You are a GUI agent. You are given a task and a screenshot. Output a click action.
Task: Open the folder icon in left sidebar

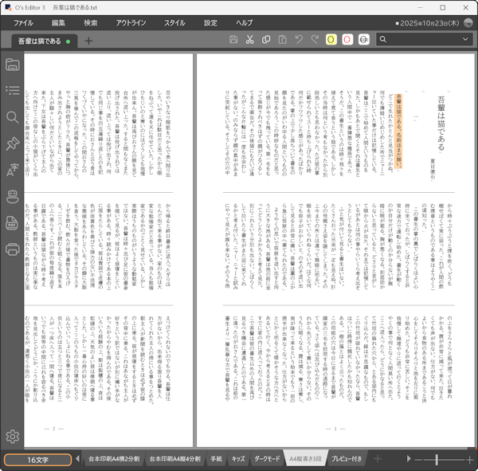tap(13, 65)
